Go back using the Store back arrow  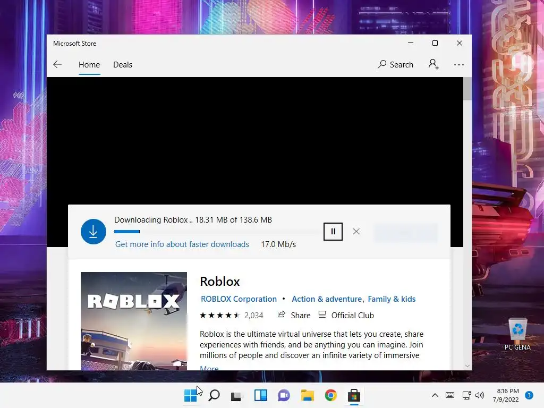coord(57,64)
